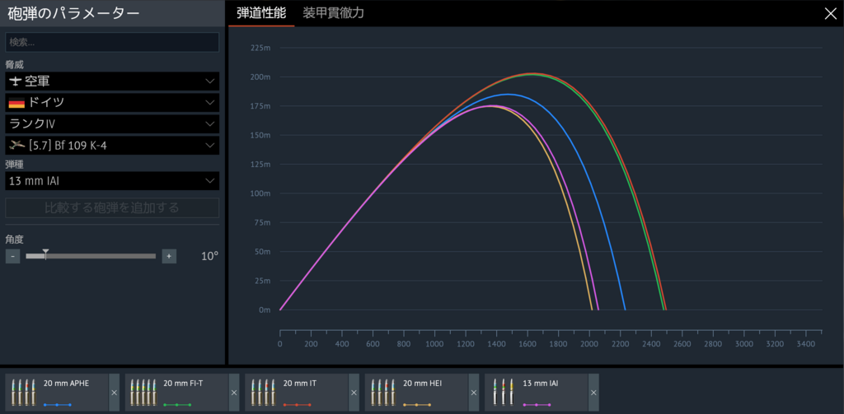Expand the ドイツ nation dropdown
This screenshot has width=844, height=414.
pyautogui.click(x=112, y=103)
